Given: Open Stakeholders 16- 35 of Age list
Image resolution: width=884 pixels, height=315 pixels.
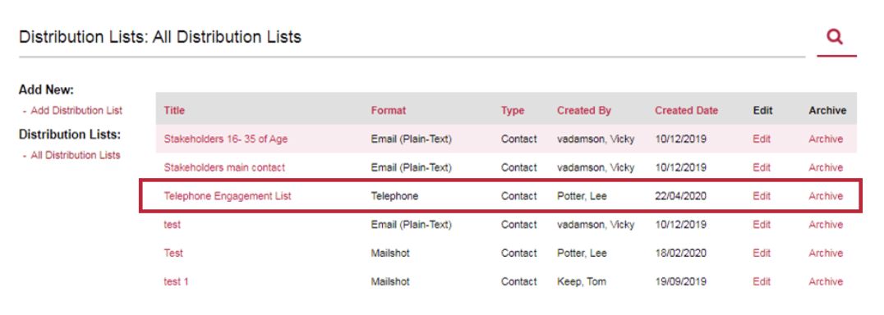Looking at the screenshot, I should pos(225,139).
